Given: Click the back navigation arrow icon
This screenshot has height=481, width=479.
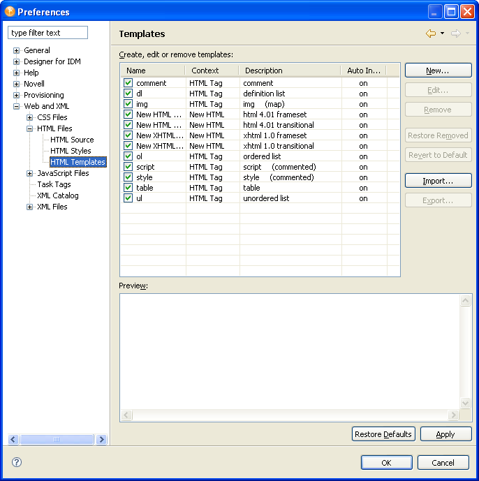Looking at the screenshot, I should pyautogui.click(x=431, y=34).
